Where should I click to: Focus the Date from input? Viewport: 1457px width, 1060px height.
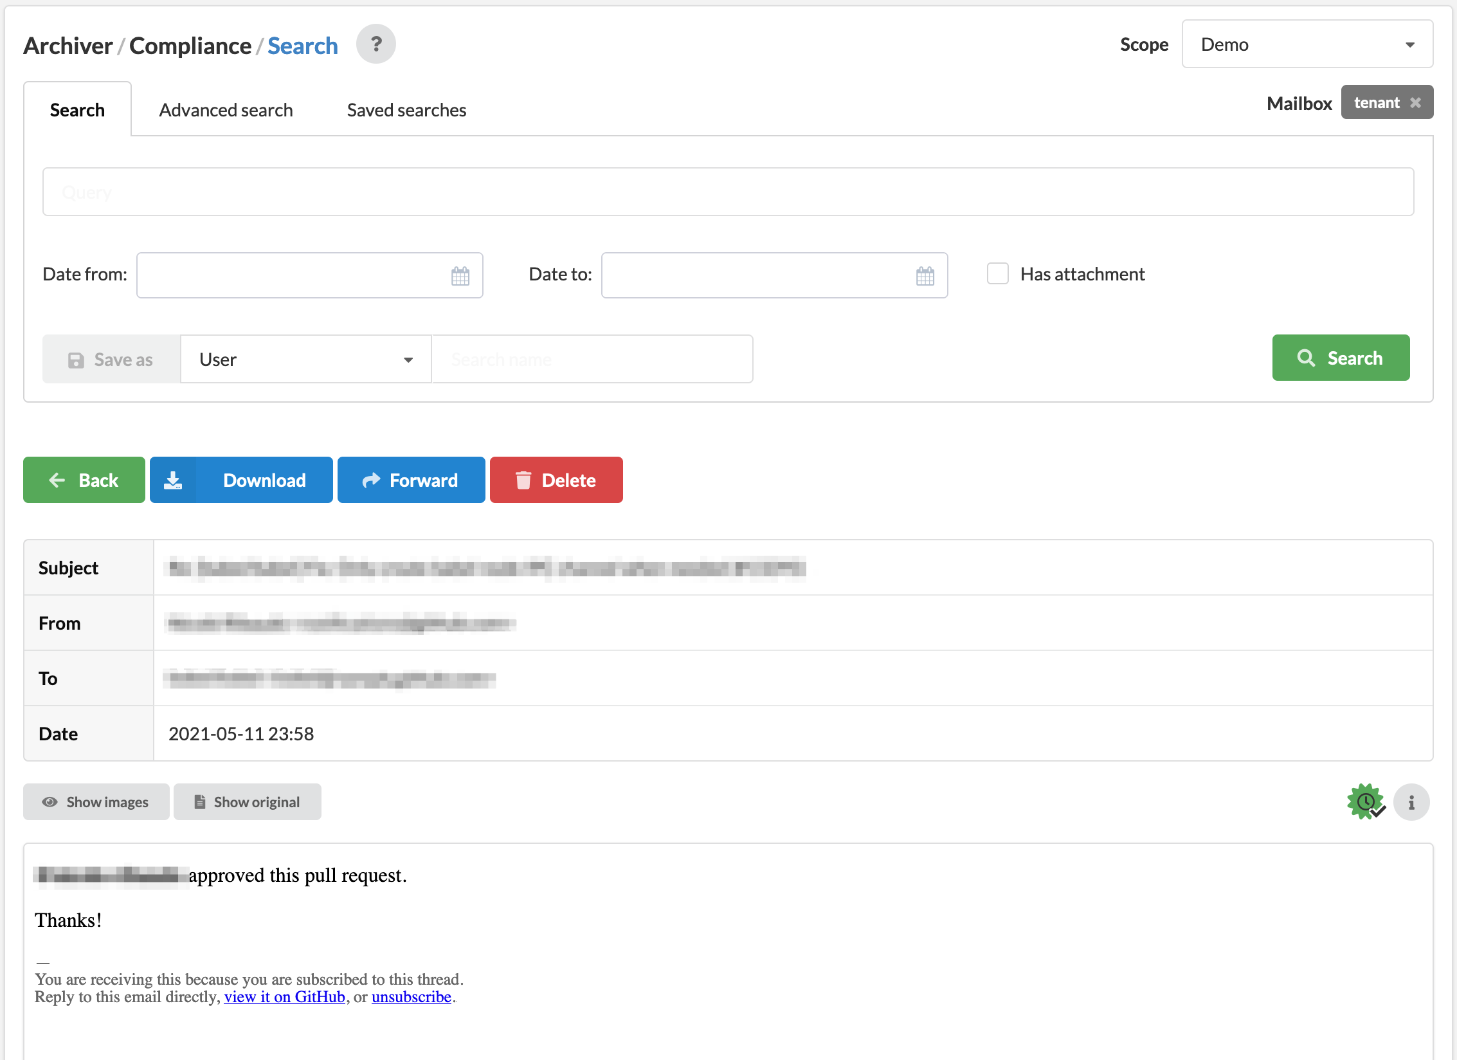pos(309,275)
